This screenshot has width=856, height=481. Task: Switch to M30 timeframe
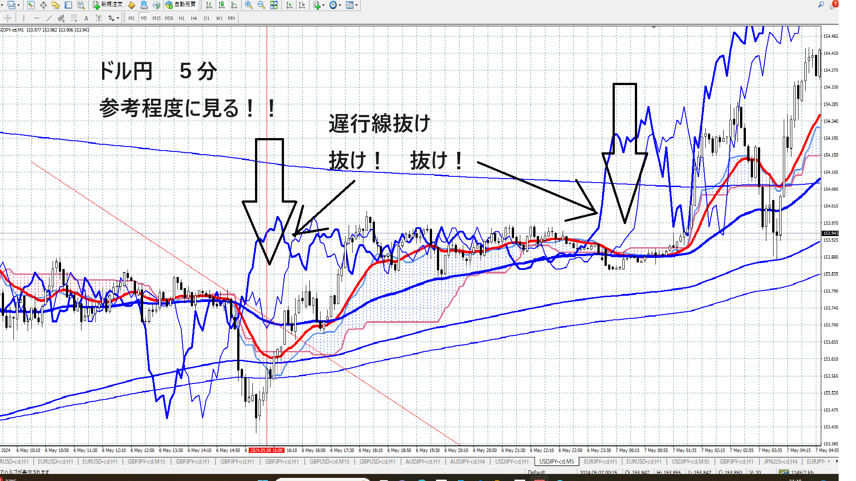169,18
